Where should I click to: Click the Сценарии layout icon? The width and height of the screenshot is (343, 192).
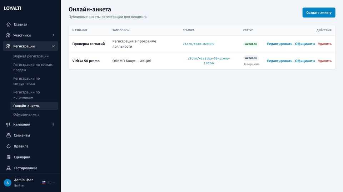[9, 157]
